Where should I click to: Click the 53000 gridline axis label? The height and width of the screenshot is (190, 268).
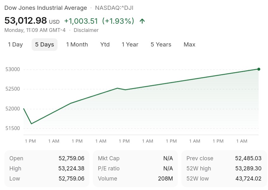pyautogui.click(x=13, y=69)
